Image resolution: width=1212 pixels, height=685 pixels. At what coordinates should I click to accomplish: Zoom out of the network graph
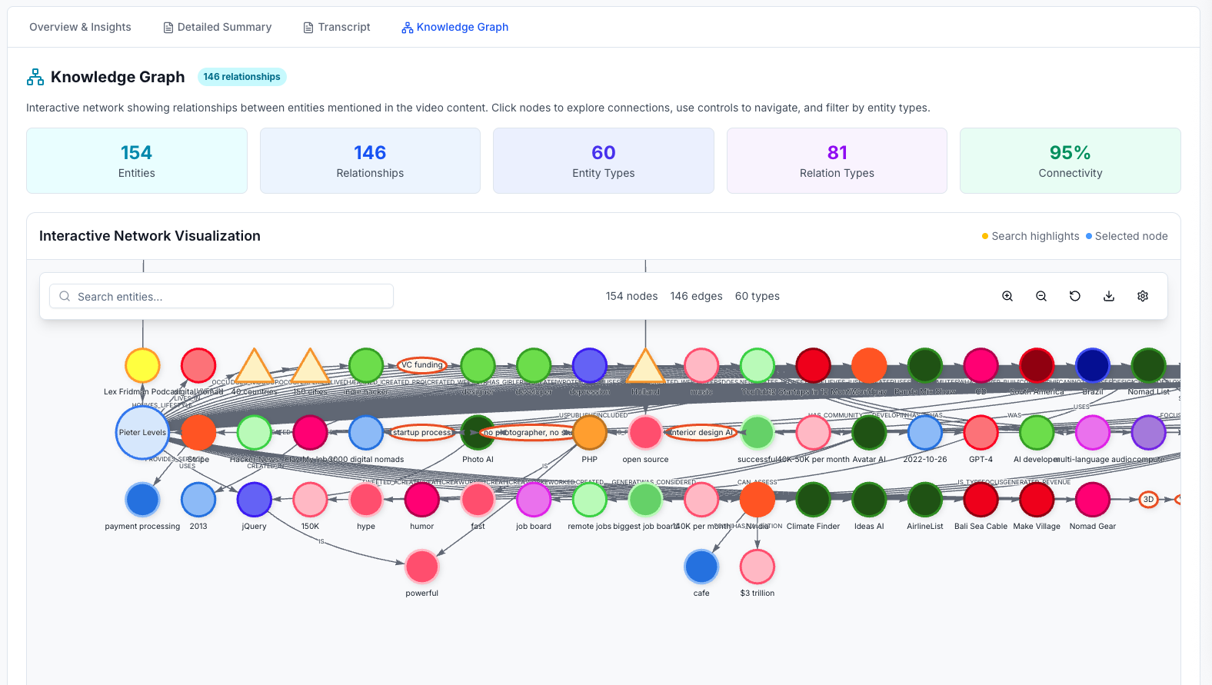point(1041,296)
